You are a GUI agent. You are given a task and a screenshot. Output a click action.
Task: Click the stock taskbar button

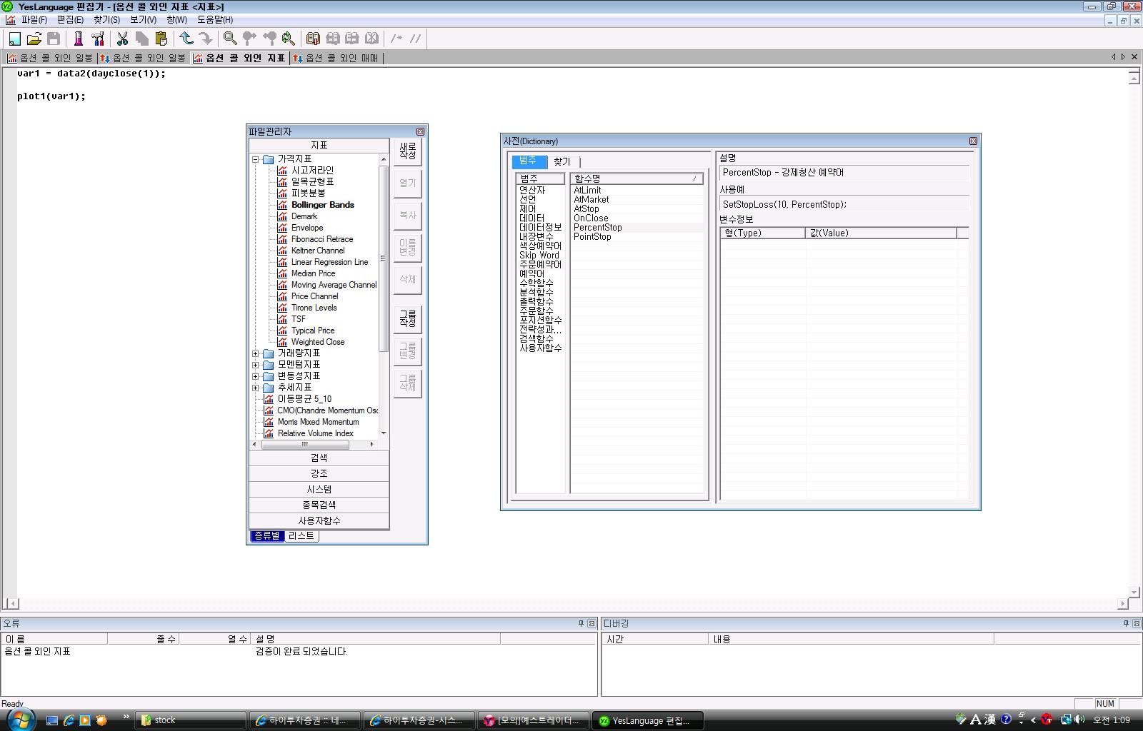[x=191, y=720]
